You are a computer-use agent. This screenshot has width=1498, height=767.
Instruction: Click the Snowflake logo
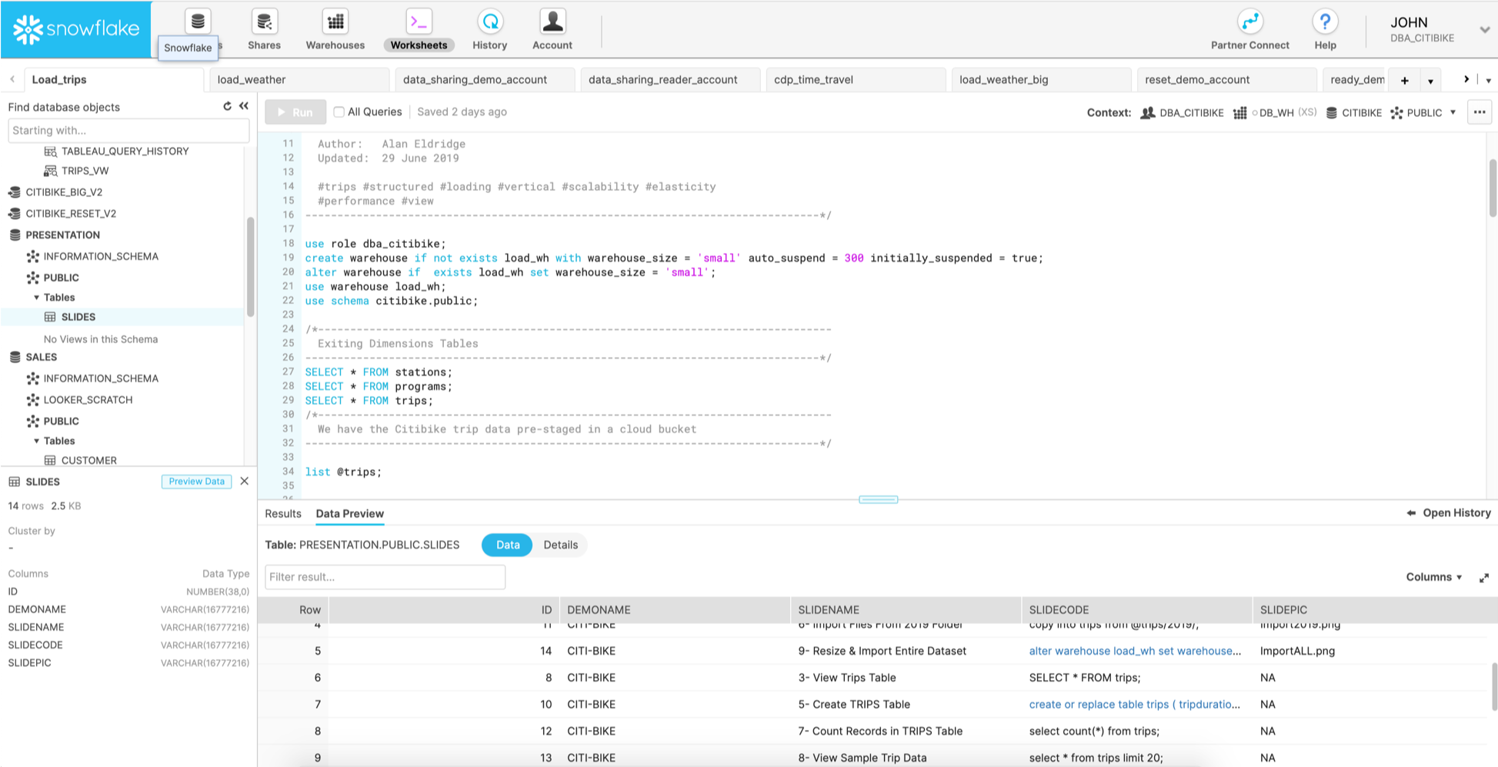pos(76,29)
